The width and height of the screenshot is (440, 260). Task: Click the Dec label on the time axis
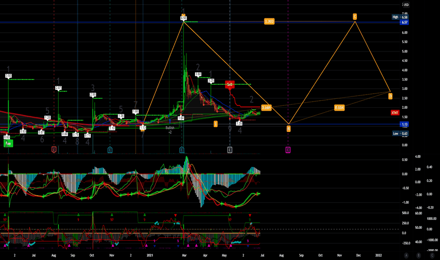coord(358,255)
